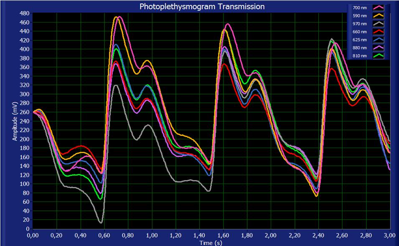The width and height of the screenshot is (399, 246).
Task: Select the 810 nm green plot icon
Action: click(x=378, y=55)
